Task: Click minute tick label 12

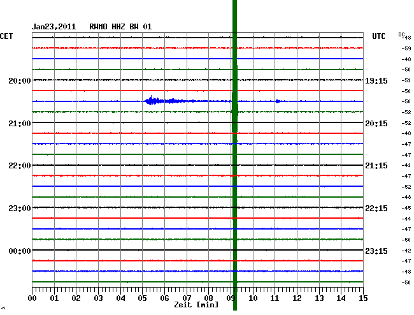Action: click(297, 298)
